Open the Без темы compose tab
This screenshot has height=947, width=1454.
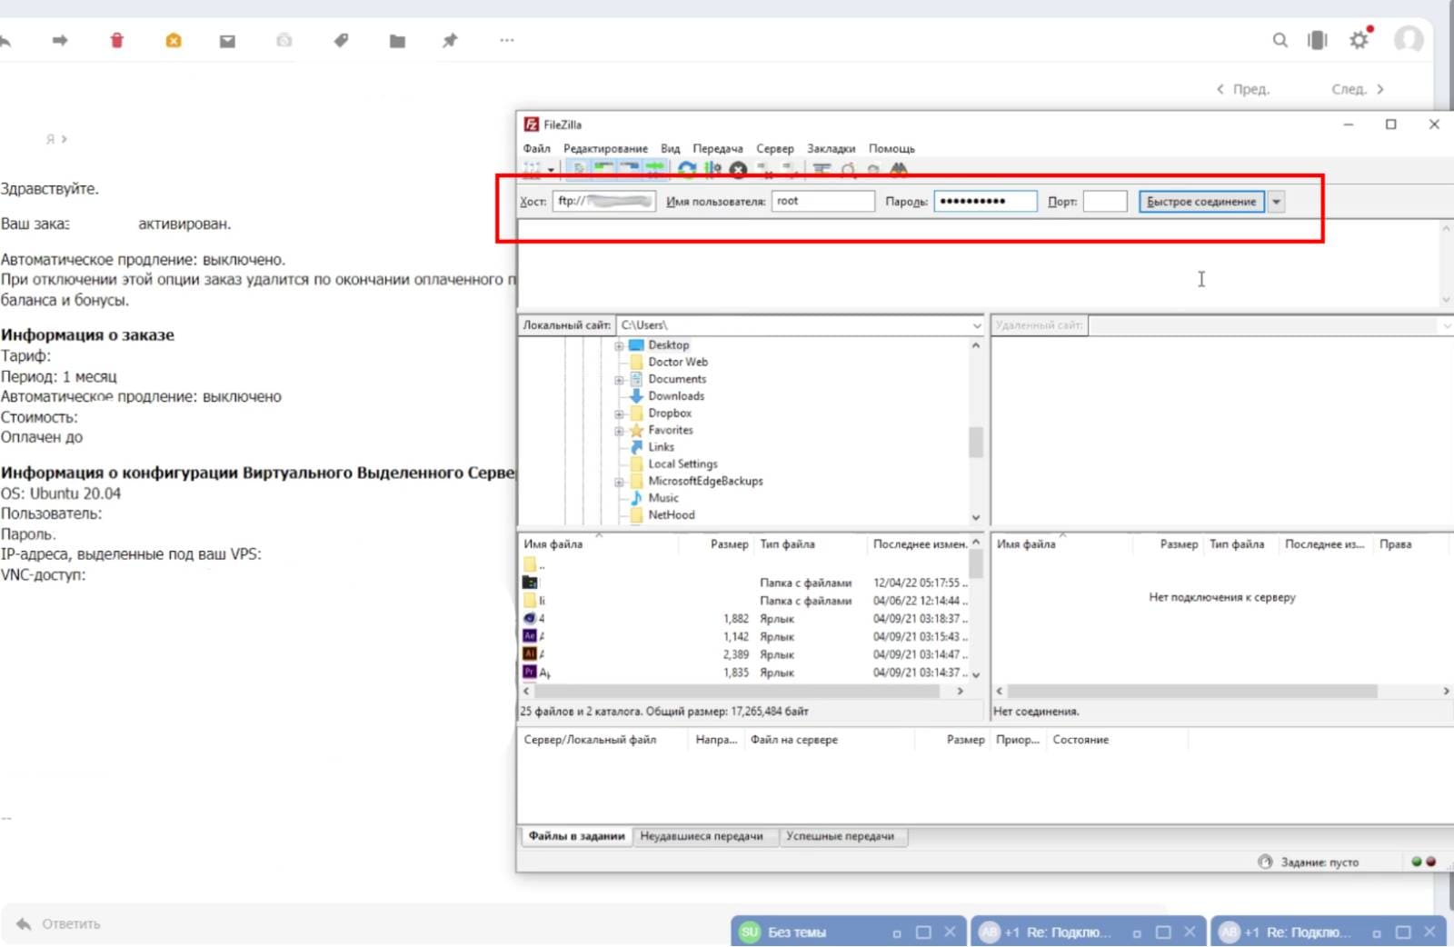pos(850,932)
